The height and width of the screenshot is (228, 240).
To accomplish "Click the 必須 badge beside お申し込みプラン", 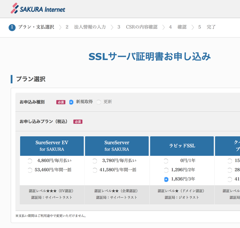I will [78, 122].
